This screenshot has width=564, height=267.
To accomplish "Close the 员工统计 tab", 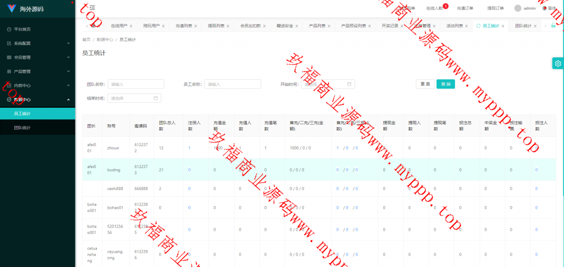I will click(x=502, y=26).
